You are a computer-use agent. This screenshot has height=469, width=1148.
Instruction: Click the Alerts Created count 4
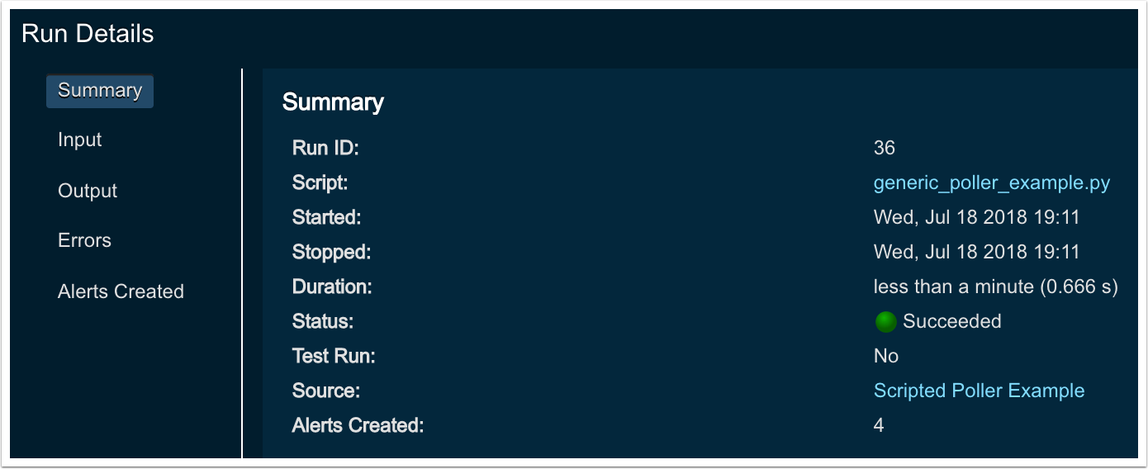[879, 426]
